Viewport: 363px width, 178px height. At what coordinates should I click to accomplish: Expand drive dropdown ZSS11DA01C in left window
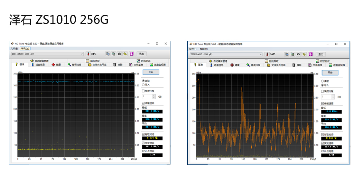tap(82, 54)
